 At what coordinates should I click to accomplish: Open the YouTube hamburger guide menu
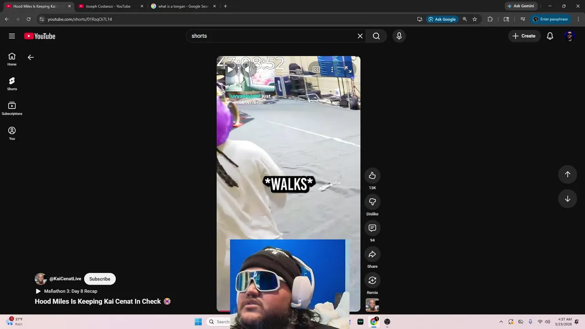point(12,36)
